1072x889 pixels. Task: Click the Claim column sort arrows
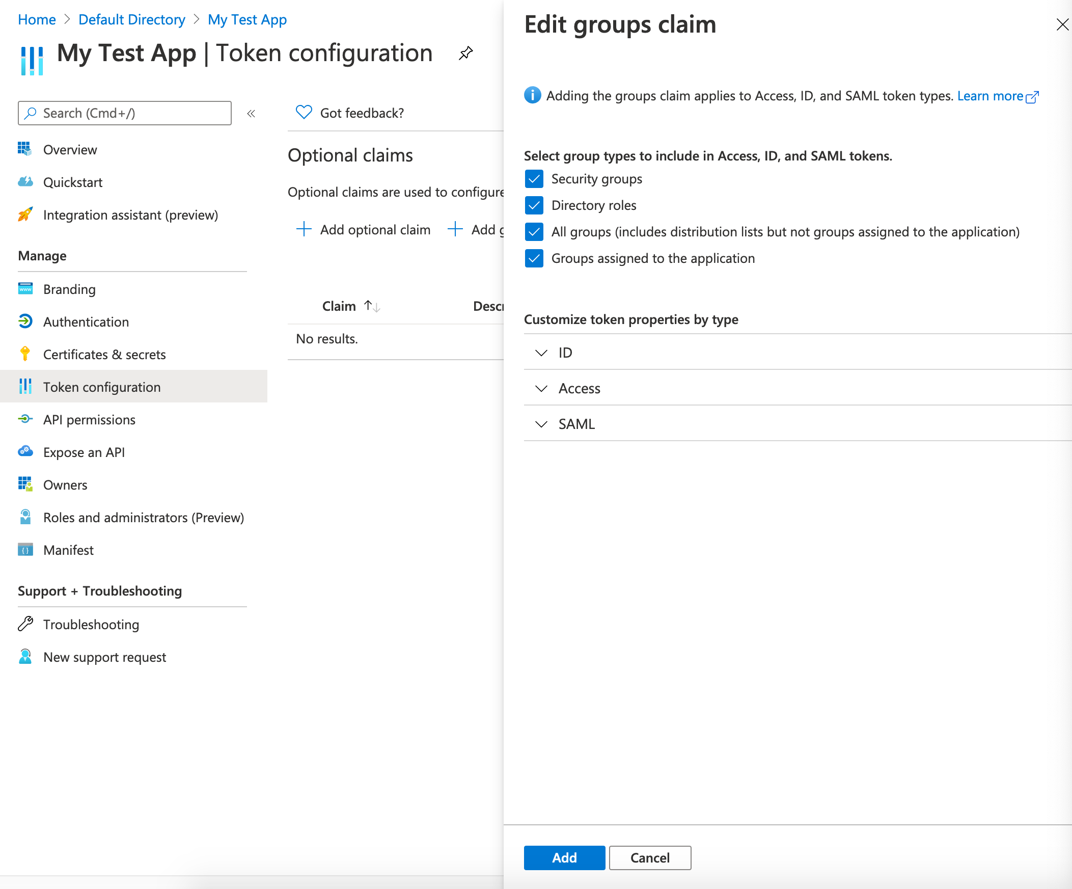[371, 306]
